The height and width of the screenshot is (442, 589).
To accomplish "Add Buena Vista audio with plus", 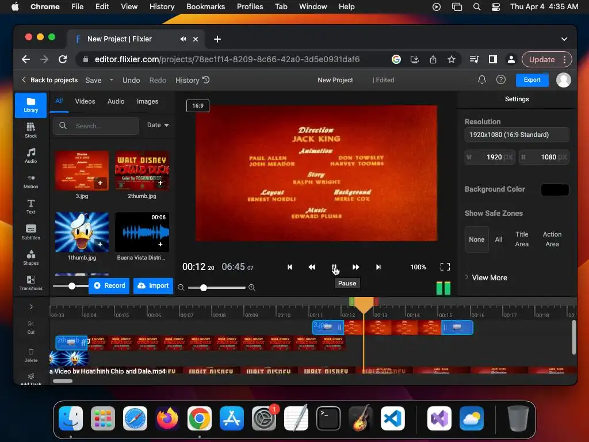I will (160, 244).
